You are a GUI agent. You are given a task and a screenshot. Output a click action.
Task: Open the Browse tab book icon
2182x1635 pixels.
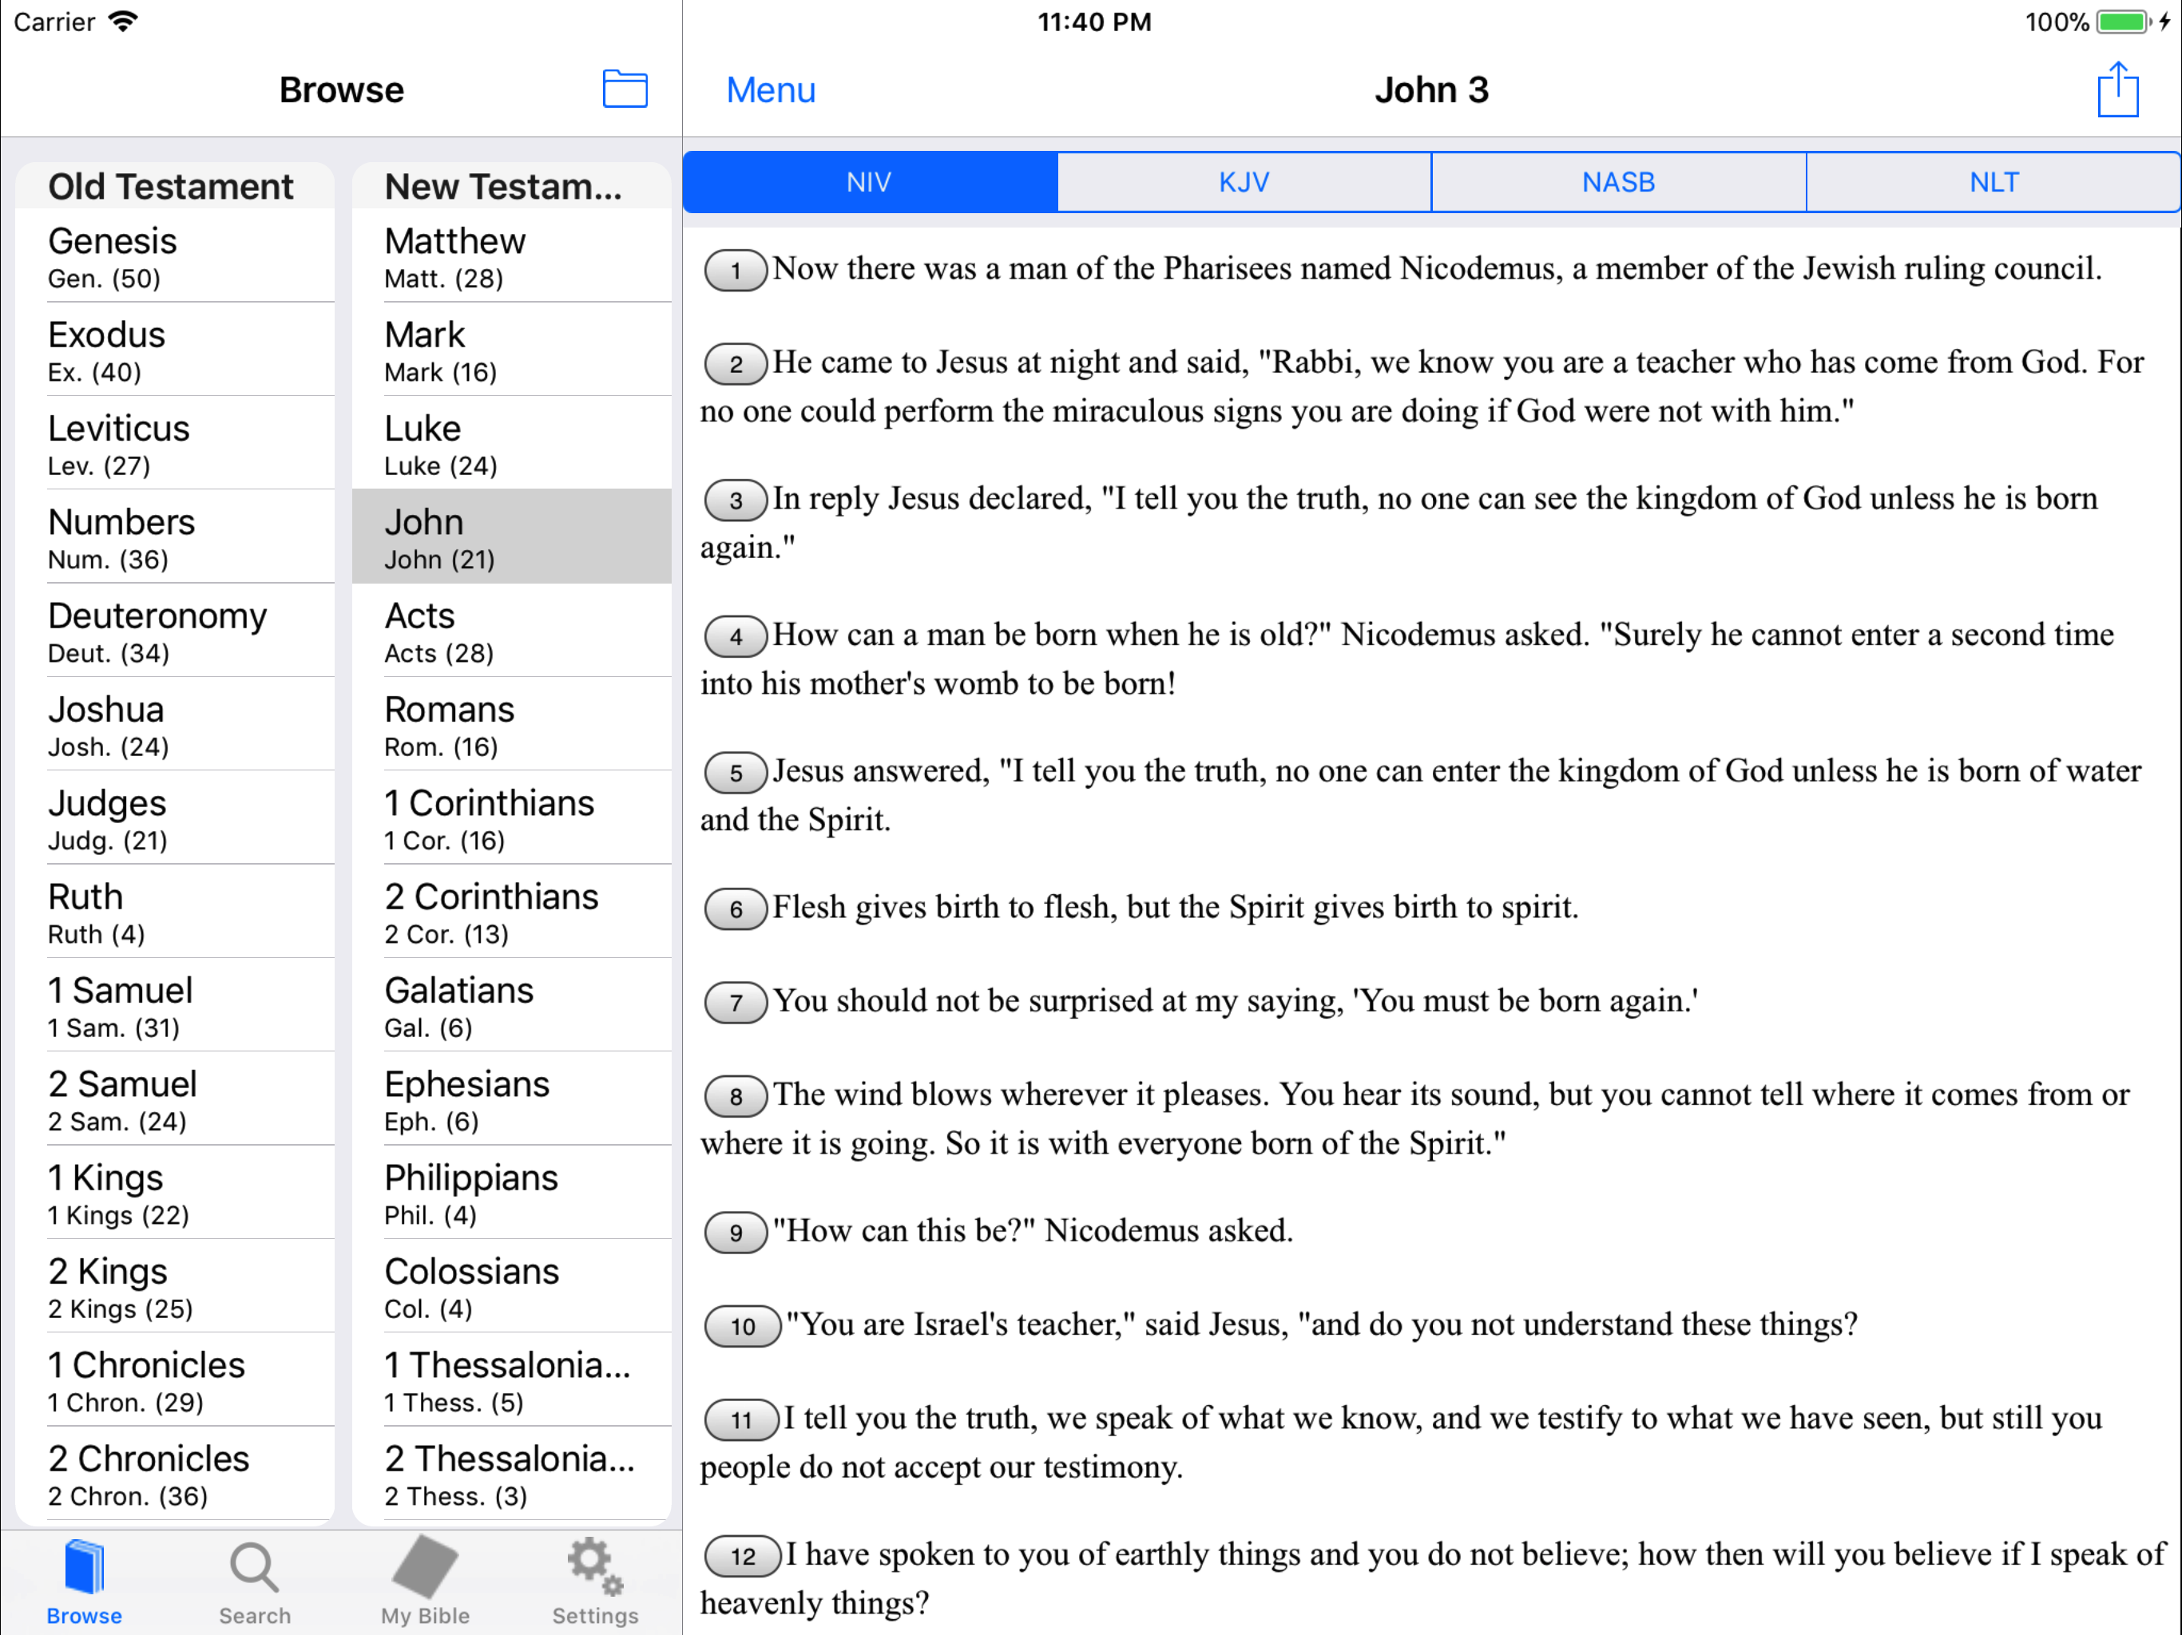[x=85, y=1566]
